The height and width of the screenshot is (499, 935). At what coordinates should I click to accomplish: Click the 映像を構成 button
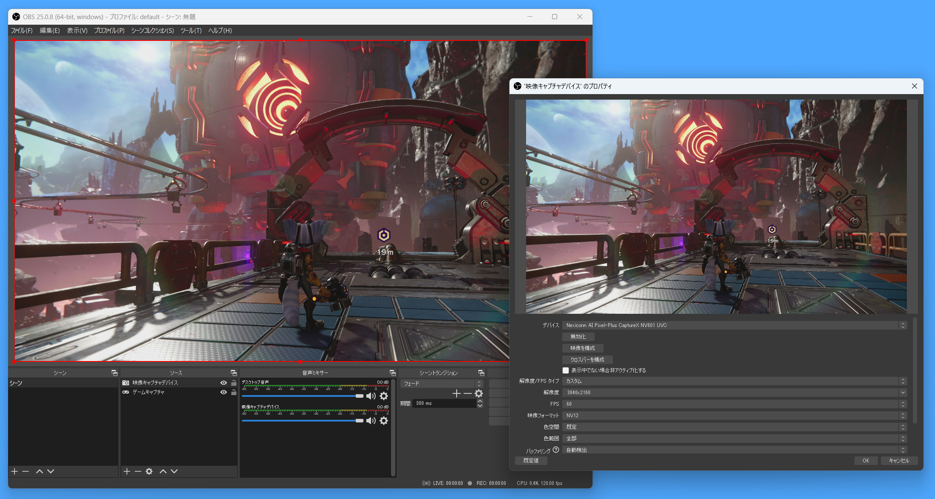click(x=582, y=348)
